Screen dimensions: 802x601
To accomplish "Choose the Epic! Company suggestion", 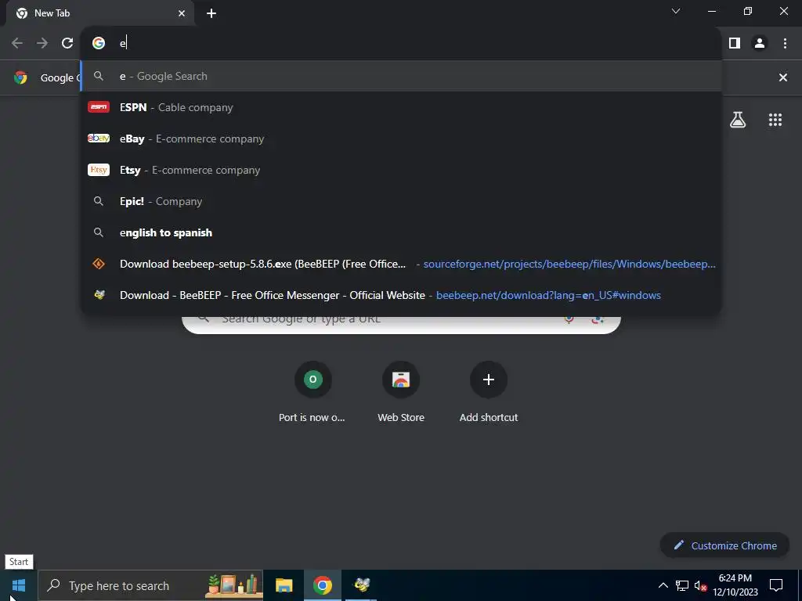I will click(x=401, y=201).
